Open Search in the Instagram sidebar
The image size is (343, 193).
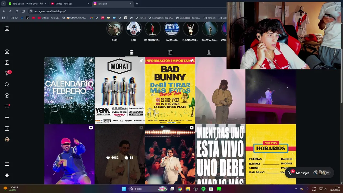click(x=7, y=85)
